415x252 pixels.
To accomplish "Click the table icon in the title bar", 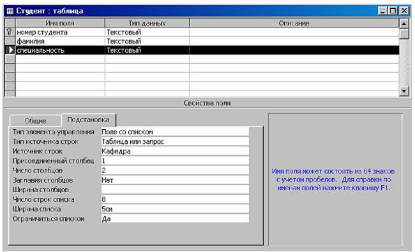I will (10, 11).
